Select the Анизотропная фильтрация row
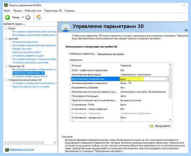Image resolution: width=191 pixels, height=156 pixels. point(120,74)
